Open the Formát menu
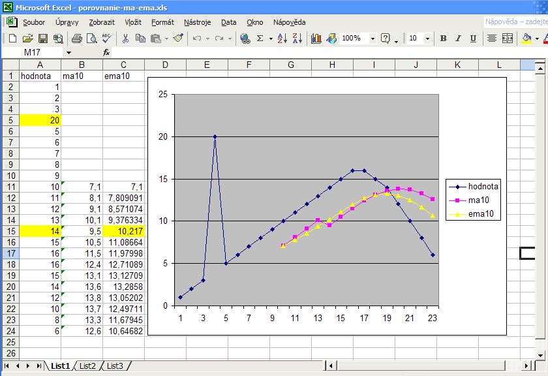 pyautogui.click(x=162, y=22)
